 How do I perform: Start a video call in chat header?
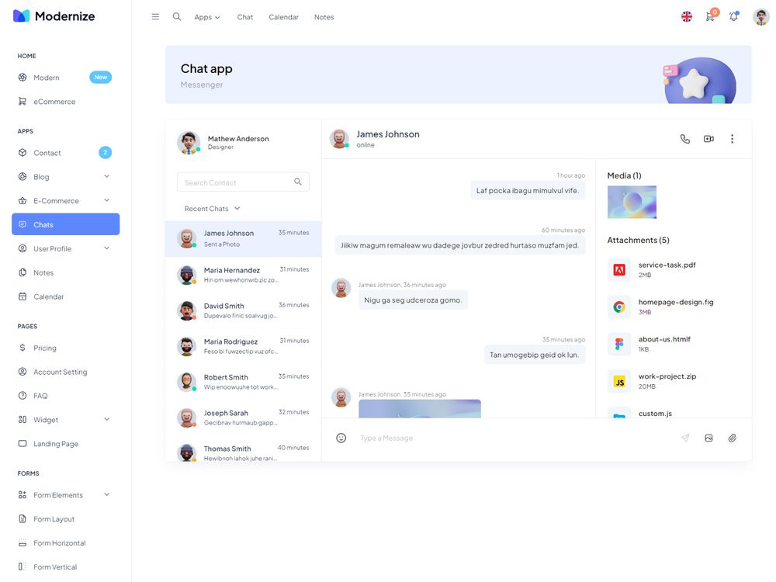click(x=708, y=139)
